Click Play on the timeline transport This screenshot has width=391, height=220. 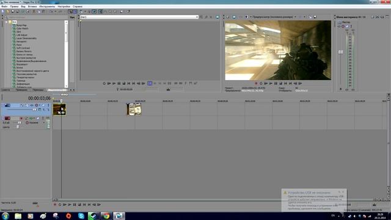[70, 205]
